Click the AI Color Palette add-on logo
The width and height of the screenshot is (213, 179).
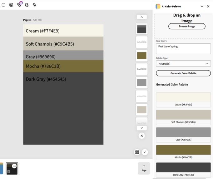(x=158, y=6)
